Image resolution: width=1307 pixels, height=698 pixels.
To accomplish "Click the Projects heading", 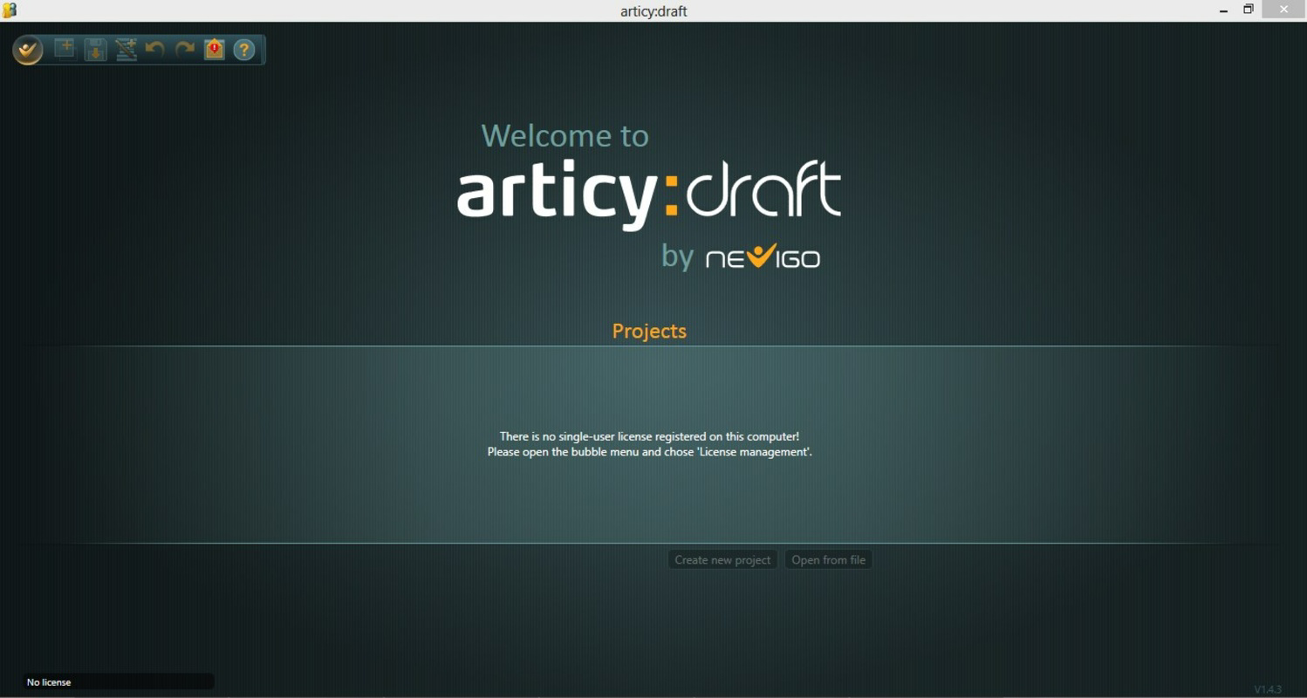I will (x=648, y=331).
